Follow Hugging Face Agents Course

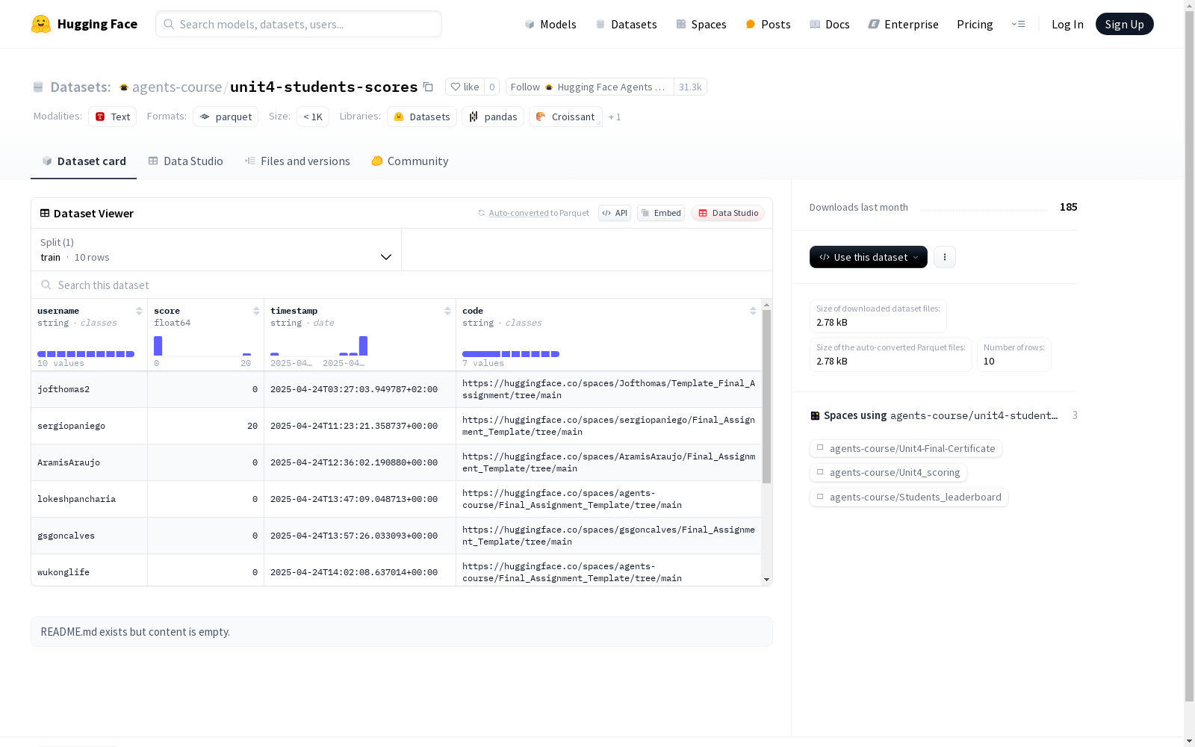tap(590, 87)
